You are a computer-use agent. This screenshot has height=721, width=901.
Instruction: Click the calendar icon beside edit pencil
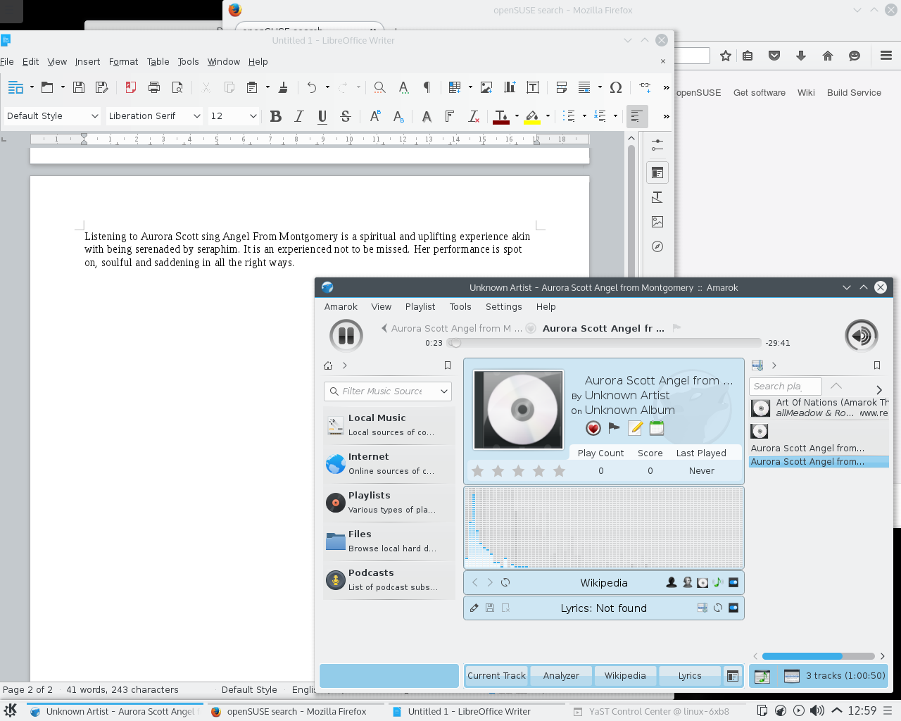[x=657, y=428]
